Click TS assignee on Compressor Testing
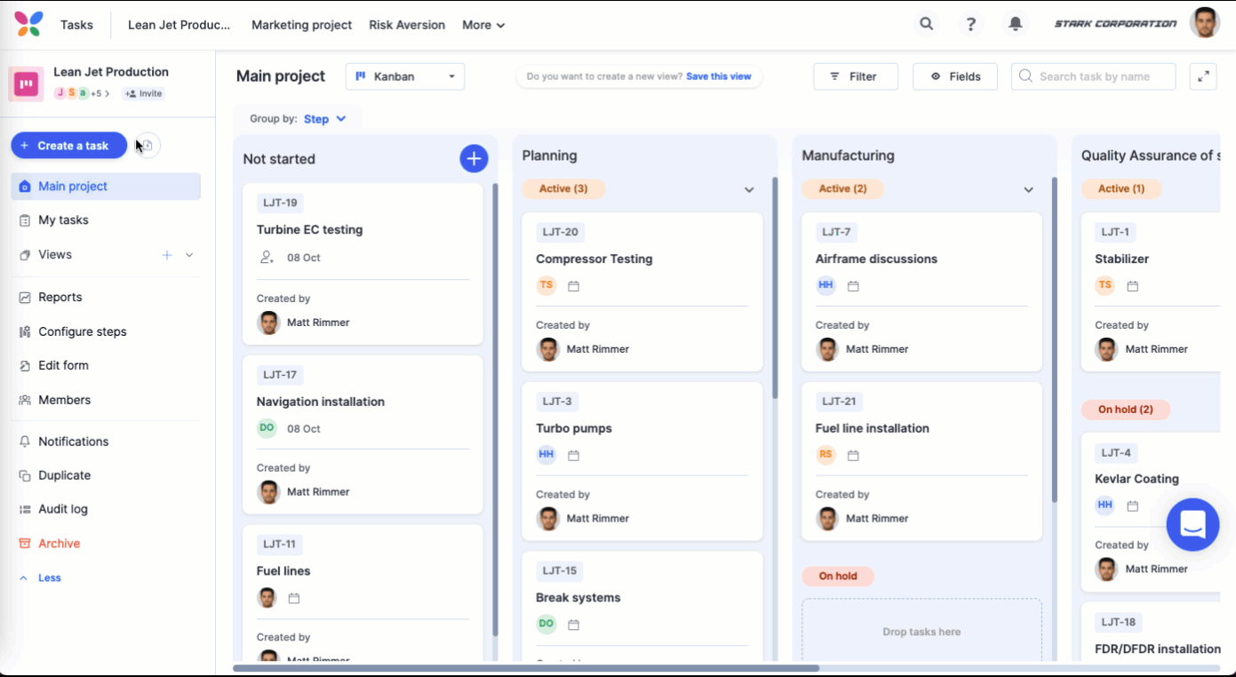 pos(546,285)
